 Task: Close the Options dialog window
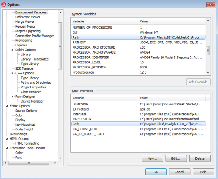(210, 4)
